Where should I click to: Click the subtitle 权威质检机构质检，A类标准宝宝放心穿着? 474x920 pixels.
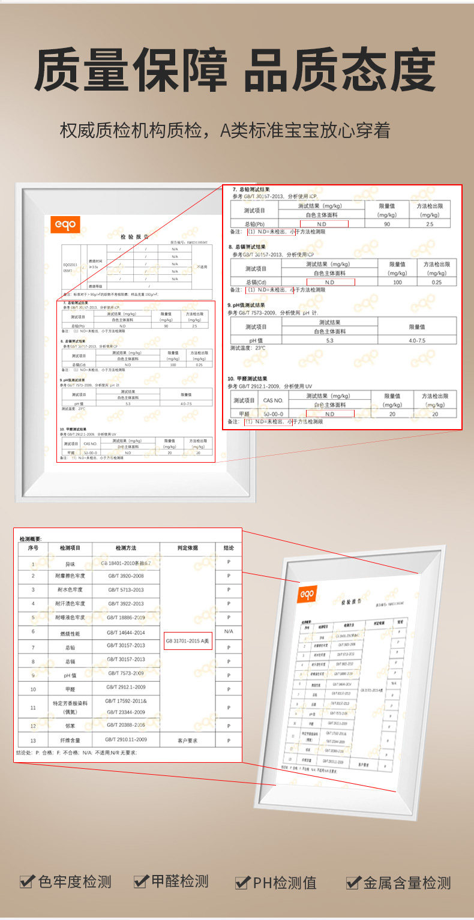point(225,130)
